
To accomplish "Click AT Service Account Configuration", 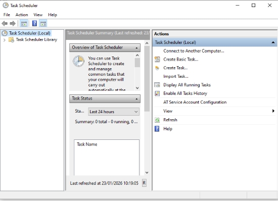I will pyautogui.click(x=195, y=102).
